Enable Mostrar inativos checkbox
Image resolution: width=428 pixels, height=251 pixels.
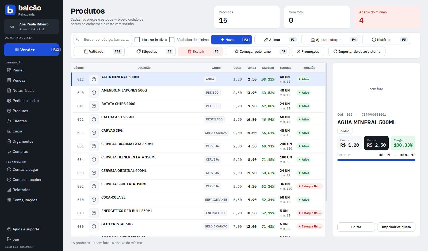(137, 40)
